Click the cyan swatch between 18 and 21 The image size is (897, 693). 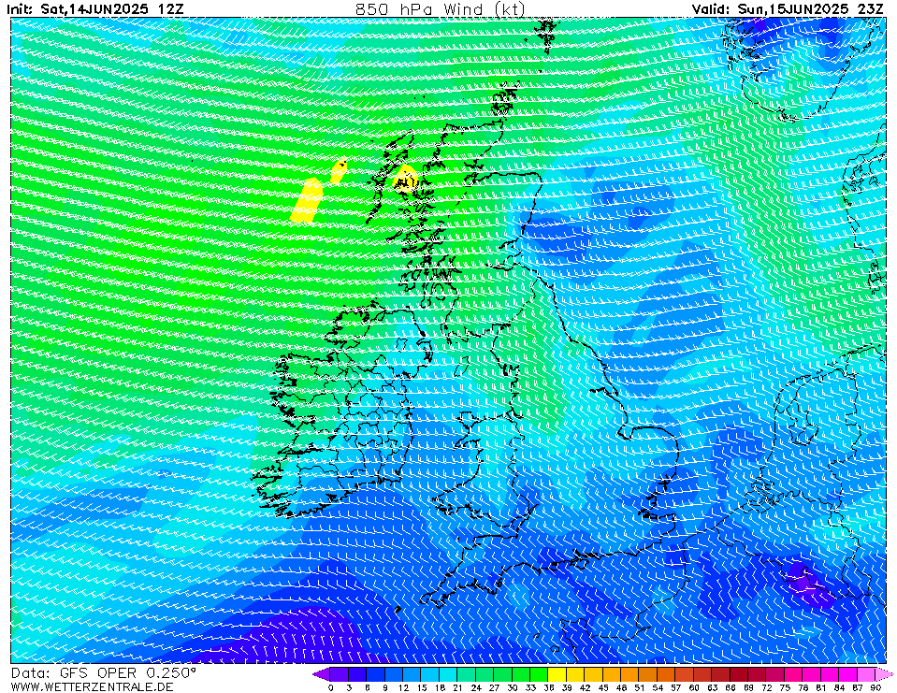[448, 674]
